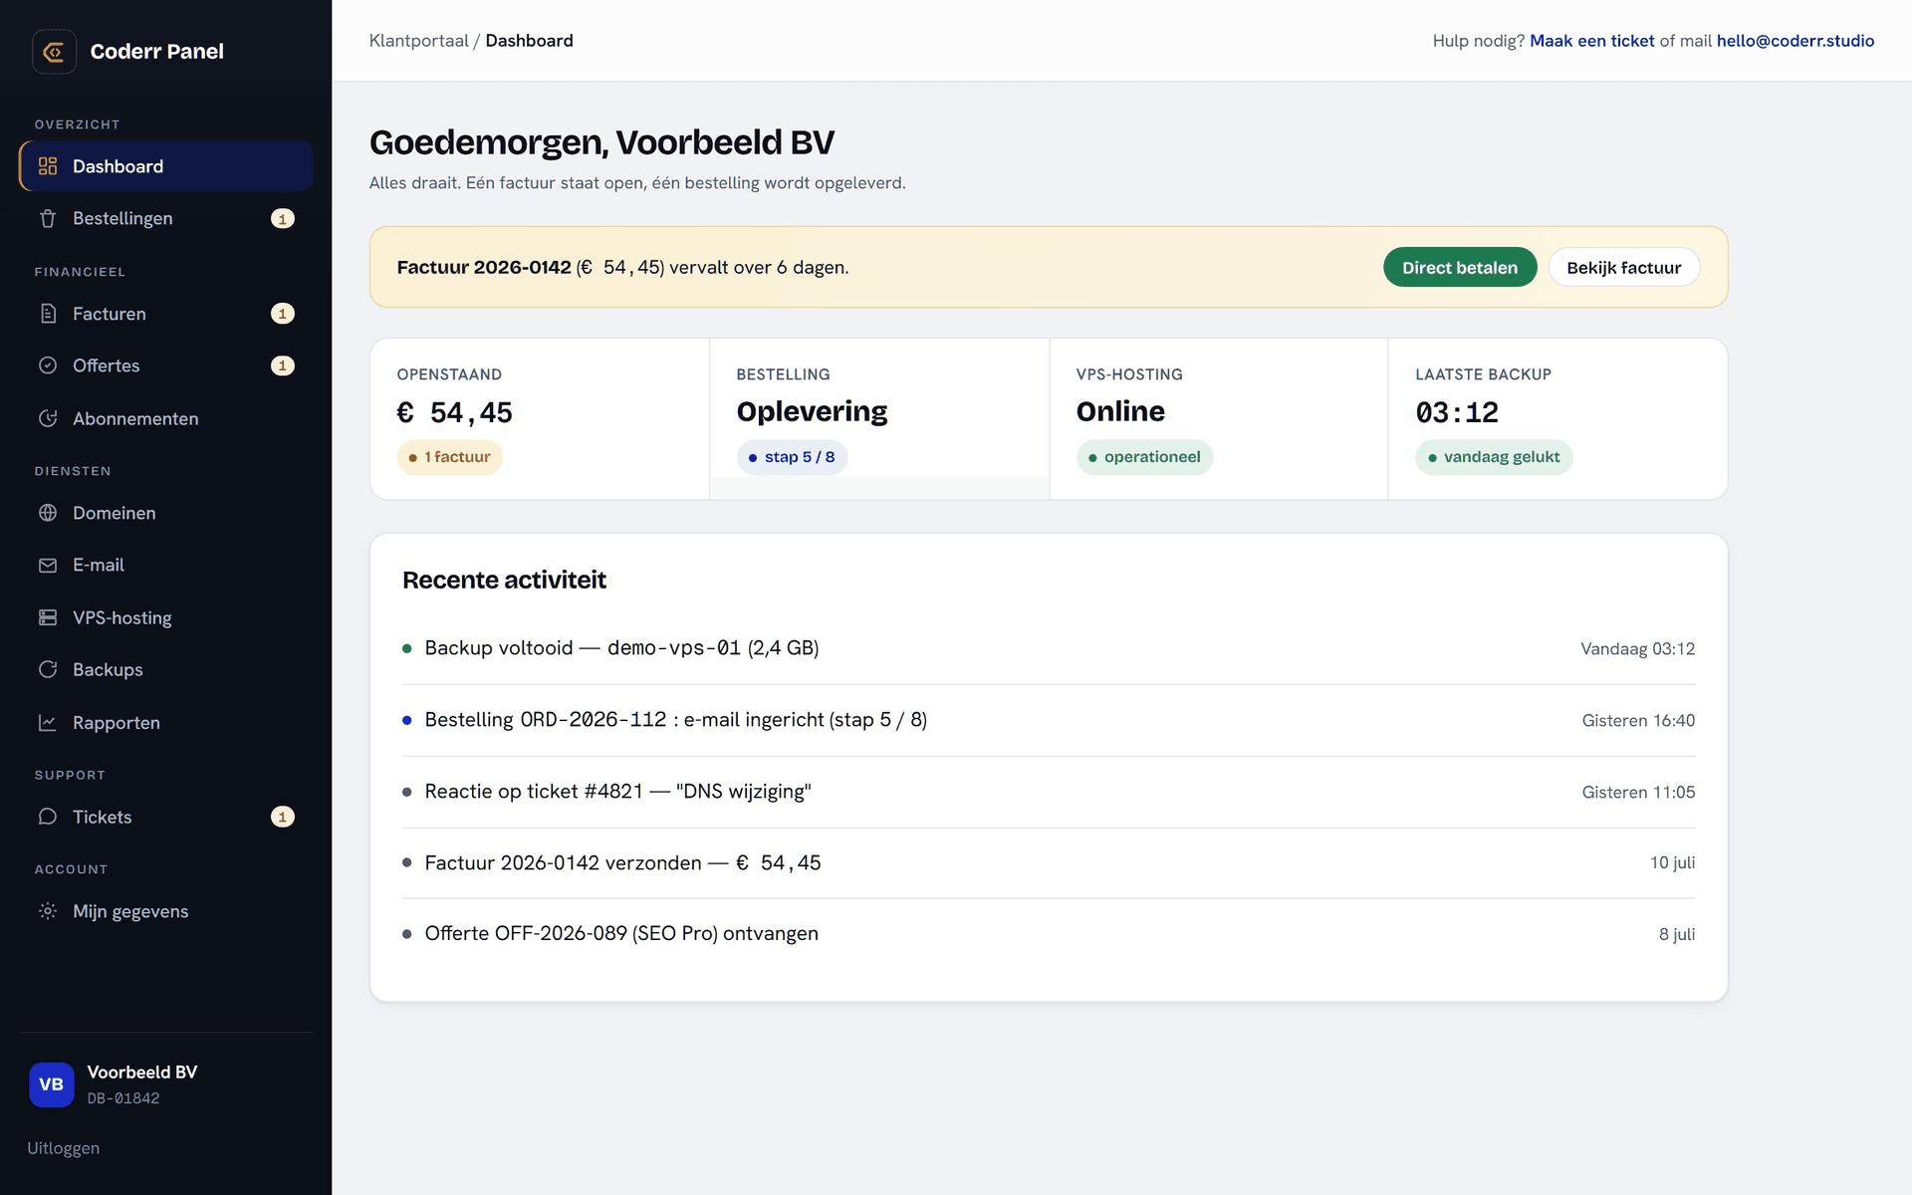The height and width of the screenshot is (1195, 1912).
Task: Open the Laatste backup 03:12 card
Action: click(x=1558, y=418)
